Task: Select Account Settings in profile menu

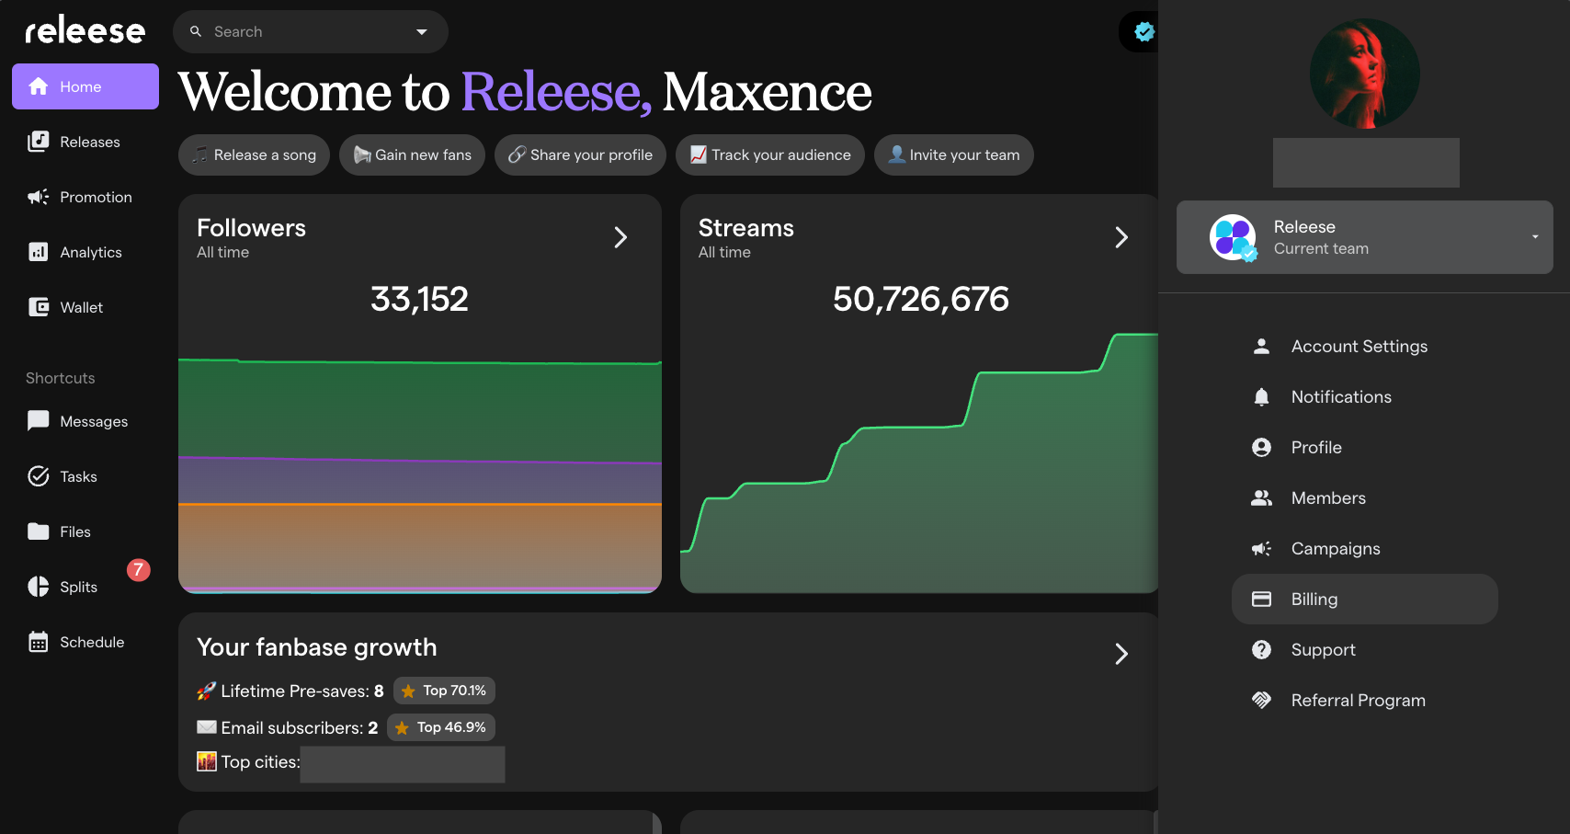Action: [x=1365, y=347]
